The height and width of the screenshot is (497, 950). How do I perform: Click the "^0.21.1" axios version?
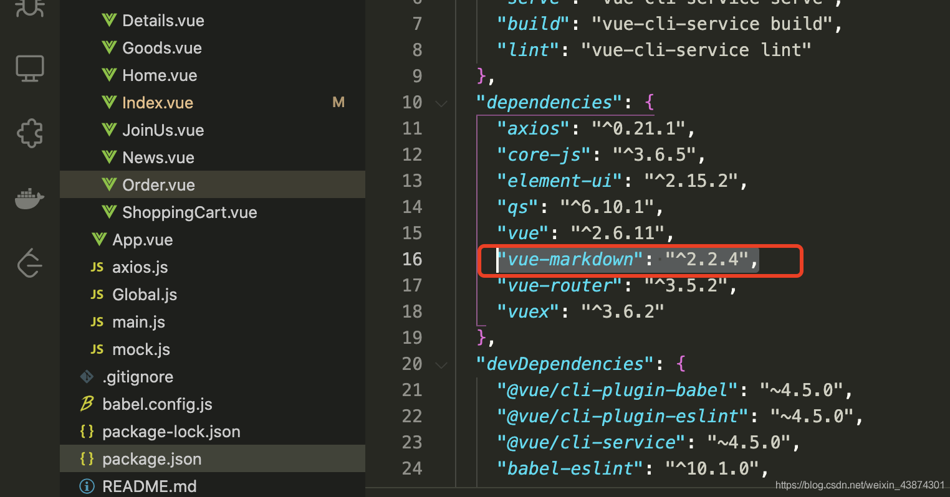coord(638,128)
